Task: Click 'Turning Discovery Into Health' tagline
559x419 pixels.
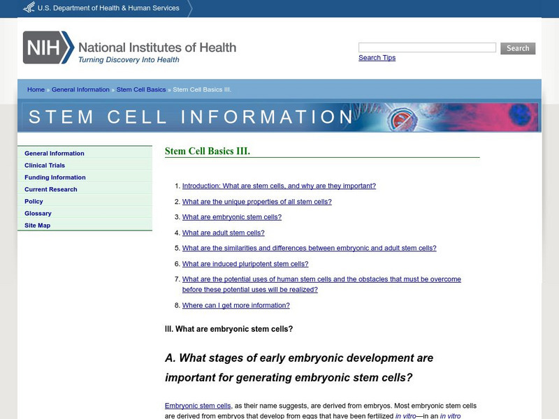Action: point(129,59)
